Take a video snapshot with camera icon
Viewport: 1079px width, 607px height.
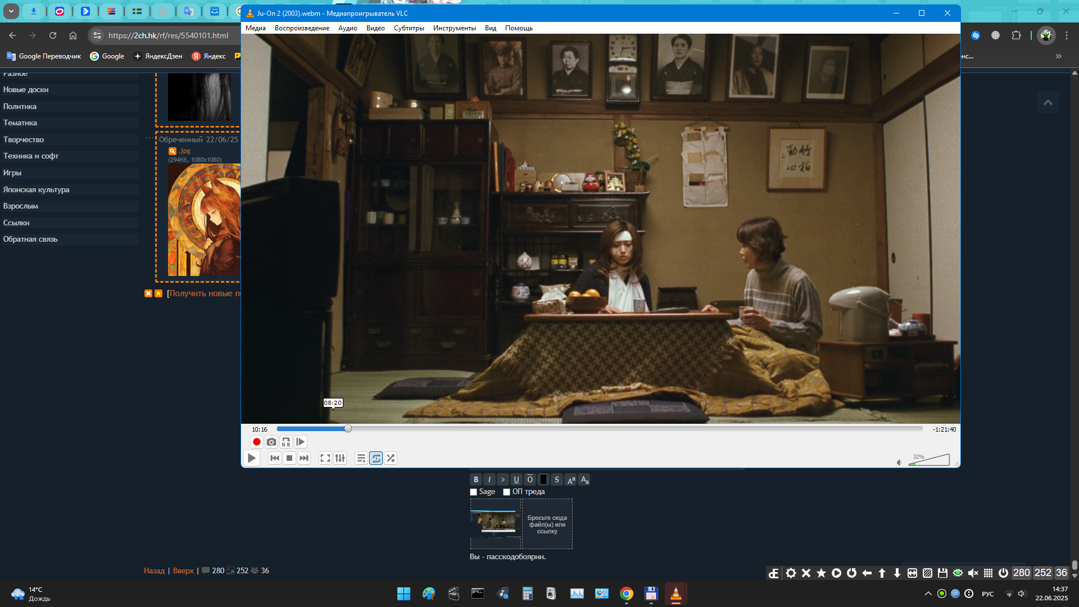click(271, 442)
